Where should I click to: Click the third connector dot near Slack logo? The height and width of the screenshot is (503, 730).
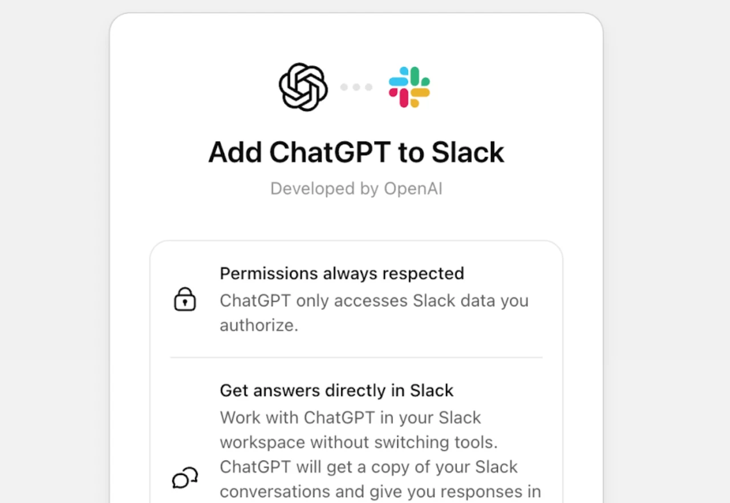(x=368, y=87)
